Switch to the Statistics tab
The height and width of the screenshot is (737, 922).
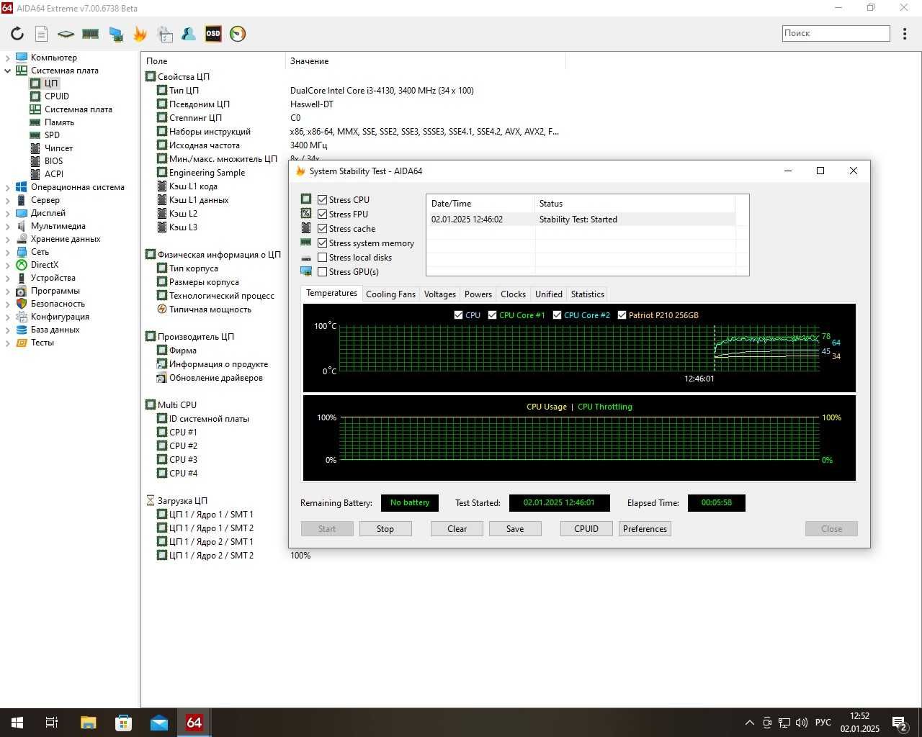click(x=588, y=294)
